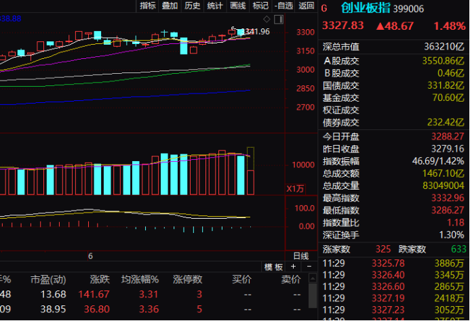
Task: Click the 指数量比 value 1.18
Action: click(456, 223)
